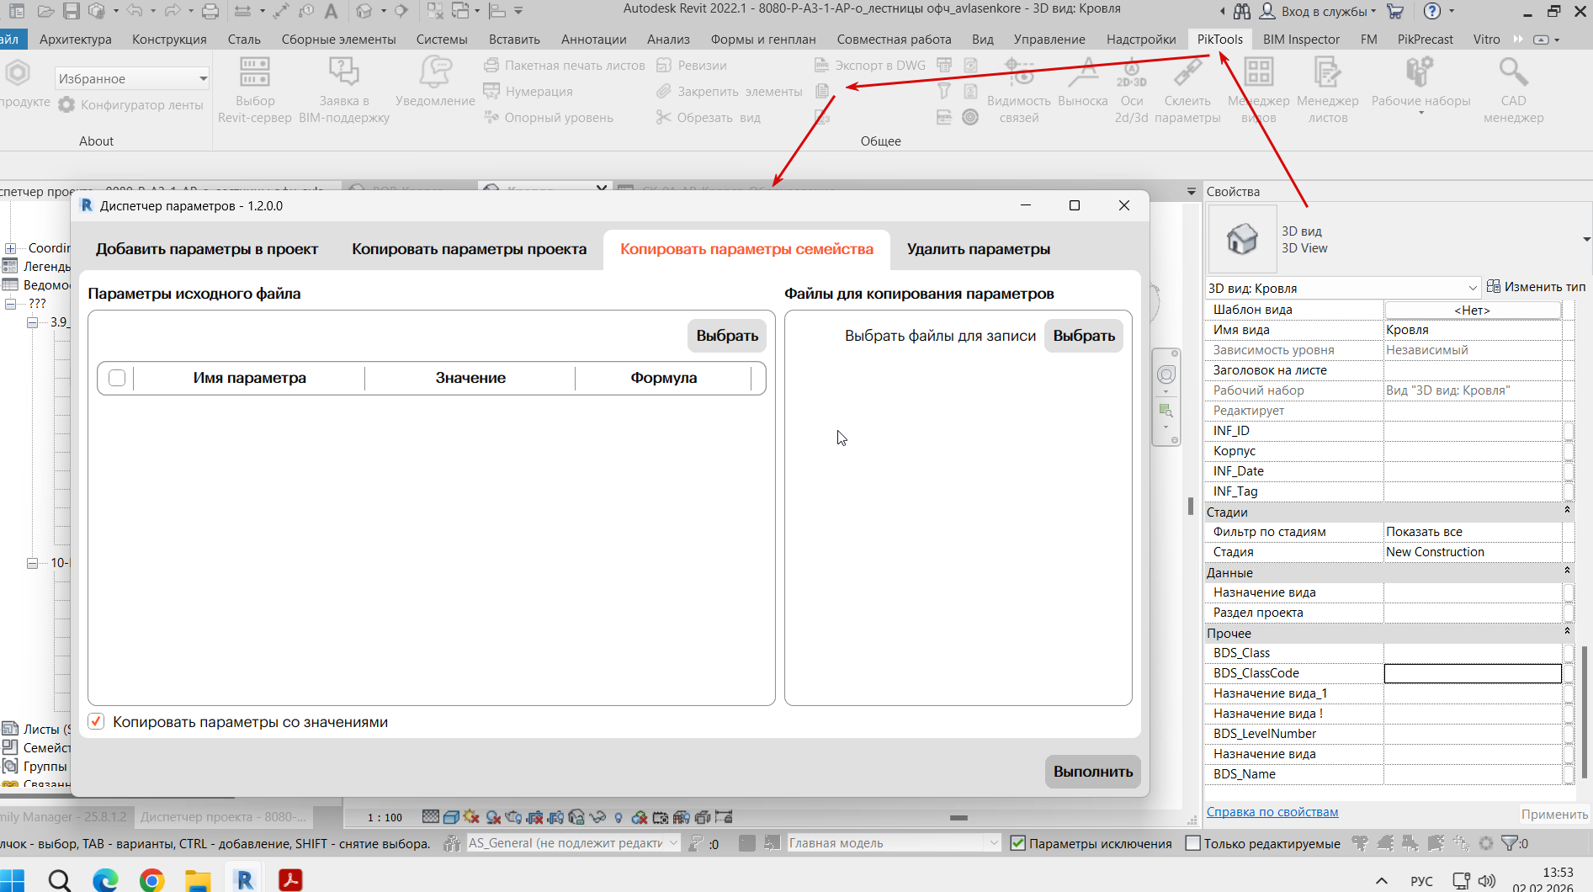Launch CAD менеджер tool

pyautogui.click(x=1513, y=90)
